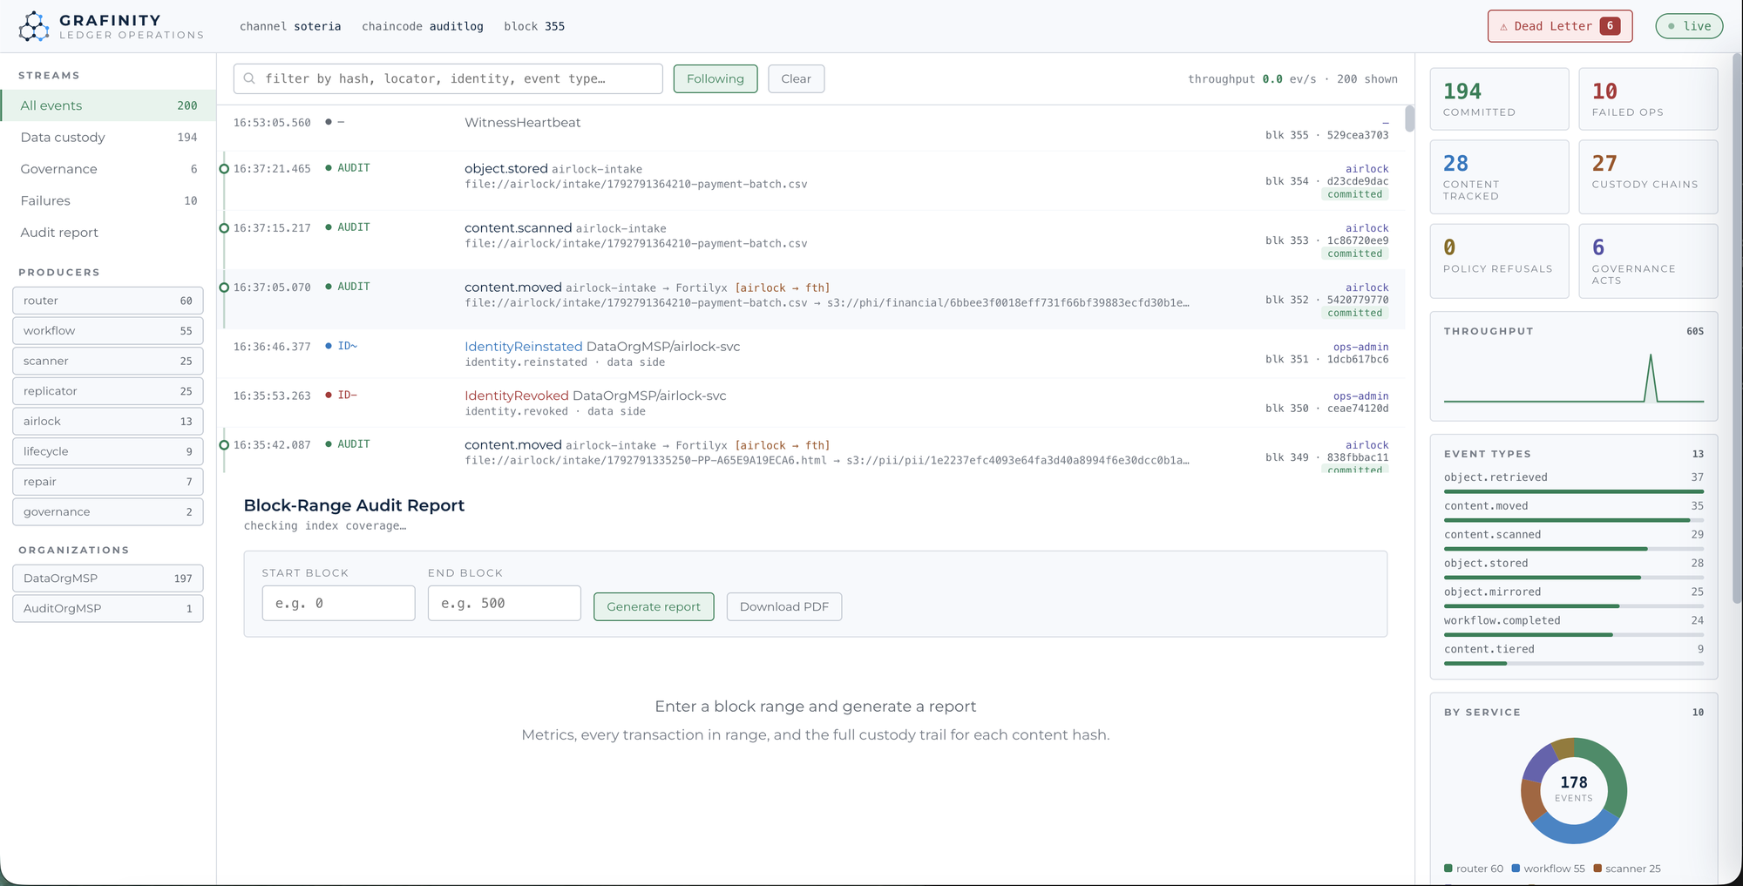Viewport: 1743px width, 886px height.
Task: Toggle the Following button
Action: (715, 78)
